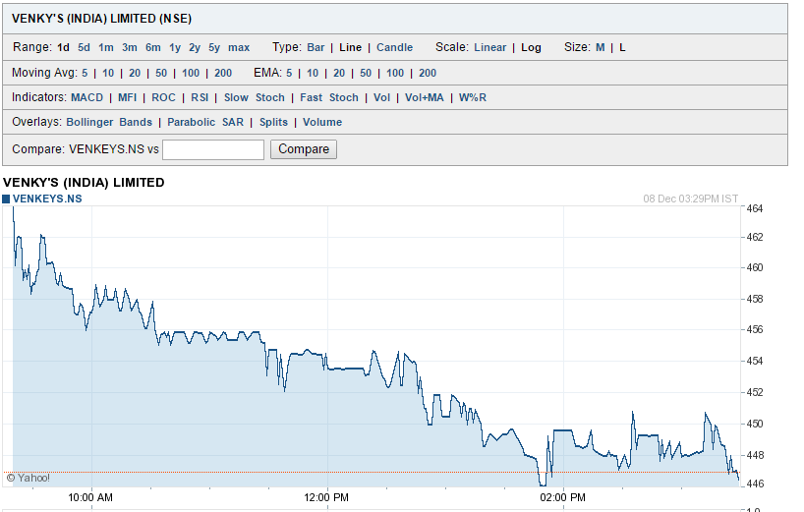Image resolution: width=804 pixels, height=512 pixels.
Task: Add 50-period EMA
Action: coord(366,74)
